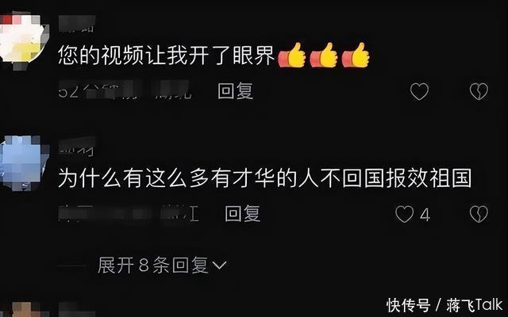Open blurred username above the 开了眼界 comment
The image size is (508, 317).
[77, 24]
